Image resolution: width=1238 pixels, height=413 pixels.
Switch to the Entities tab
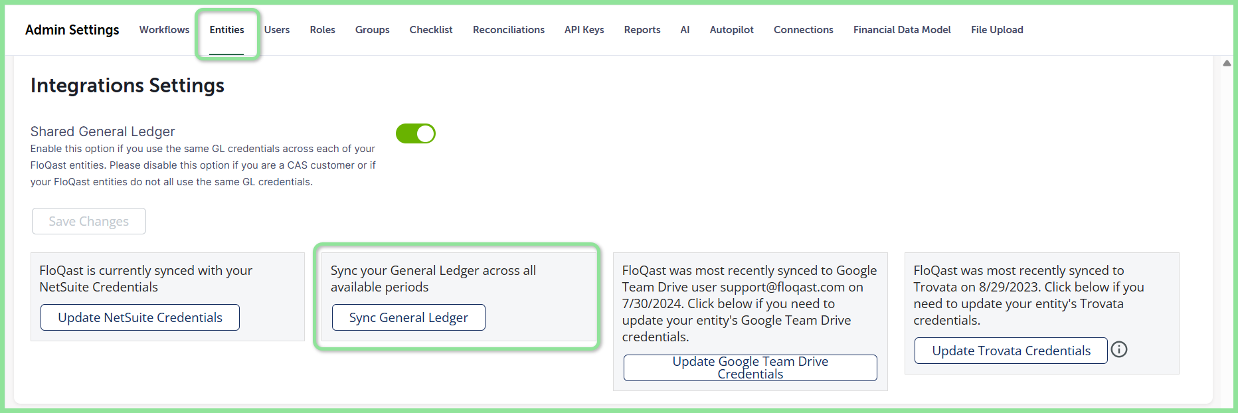pos(226,30)
